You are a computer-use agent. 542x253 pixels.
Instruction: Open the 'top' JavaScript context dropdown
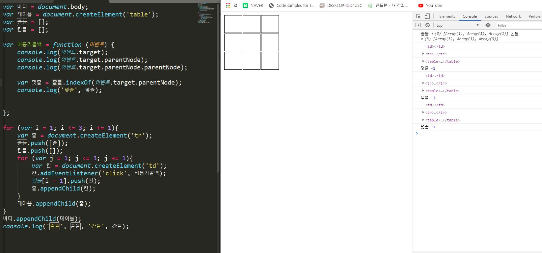457,25
